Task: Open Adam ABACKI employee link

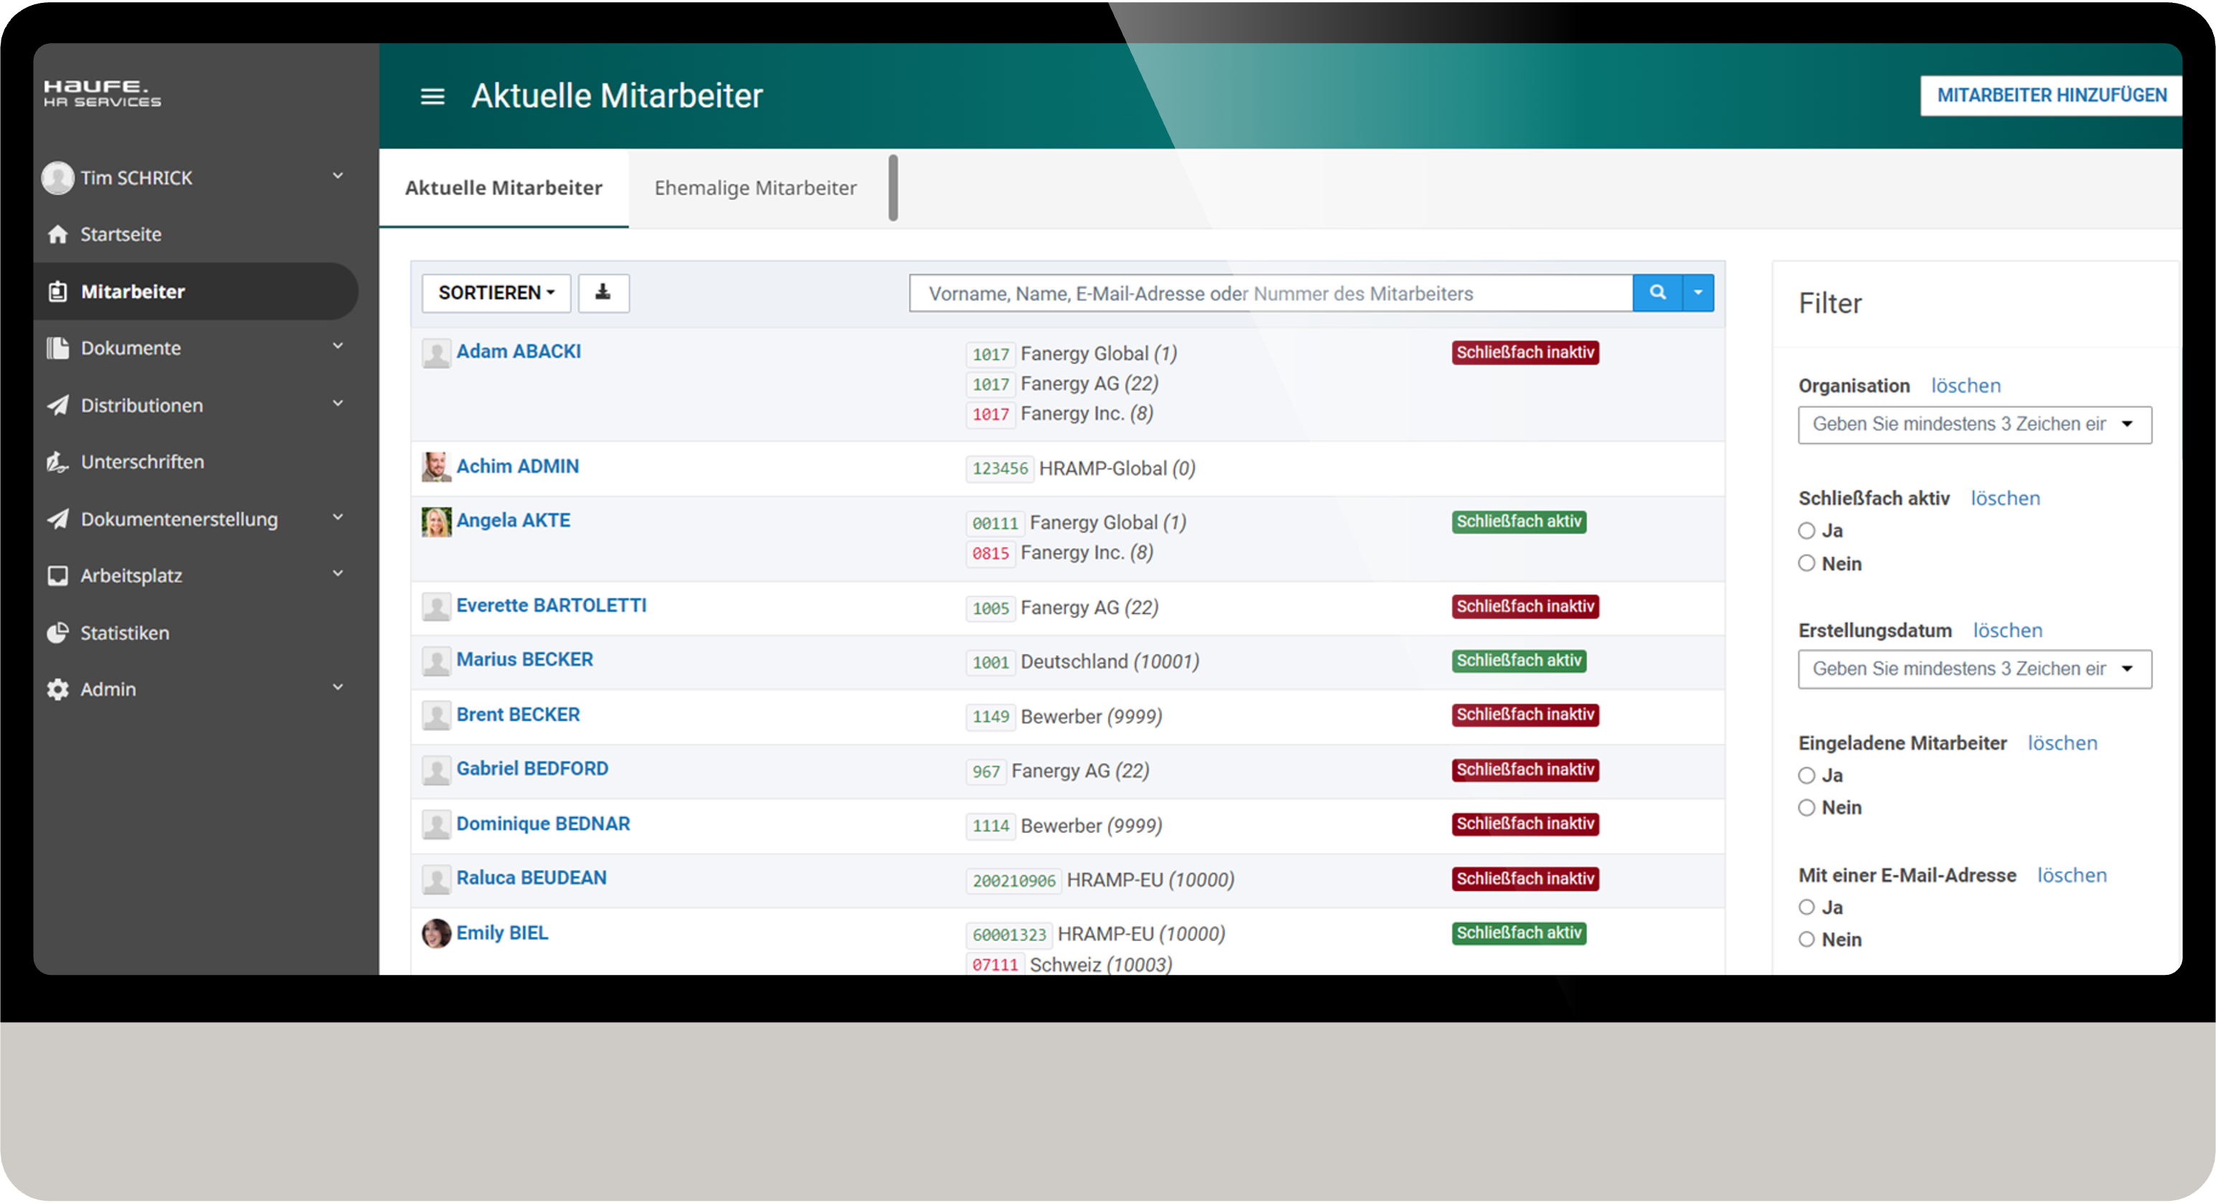Action: tap(519, 352)
